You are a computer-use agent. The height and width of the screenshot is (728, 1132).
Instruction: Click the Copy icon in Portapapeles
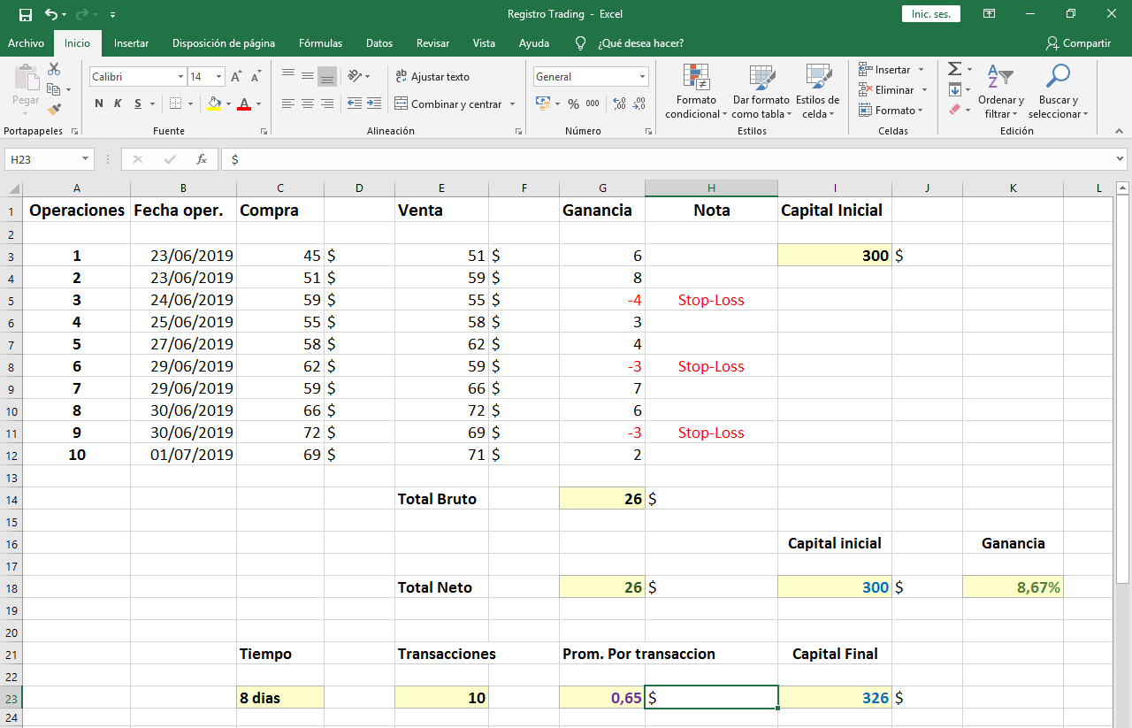click(54, 89)
